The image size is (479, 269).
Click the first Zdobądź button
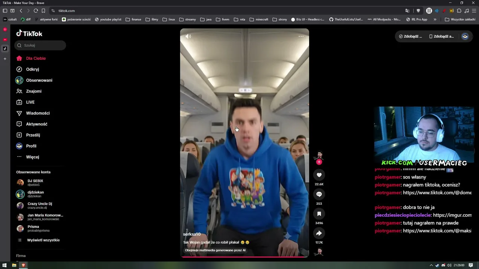pos(411,36)
